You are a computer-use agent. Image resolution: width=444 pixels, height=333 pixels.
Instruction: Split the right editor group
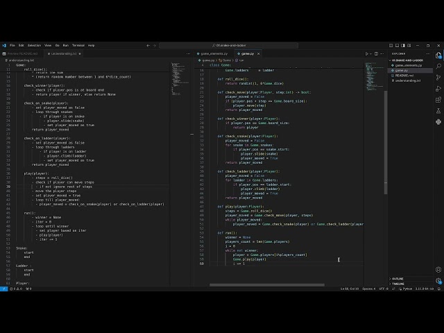pyautogui.click(x=376, y=53)
